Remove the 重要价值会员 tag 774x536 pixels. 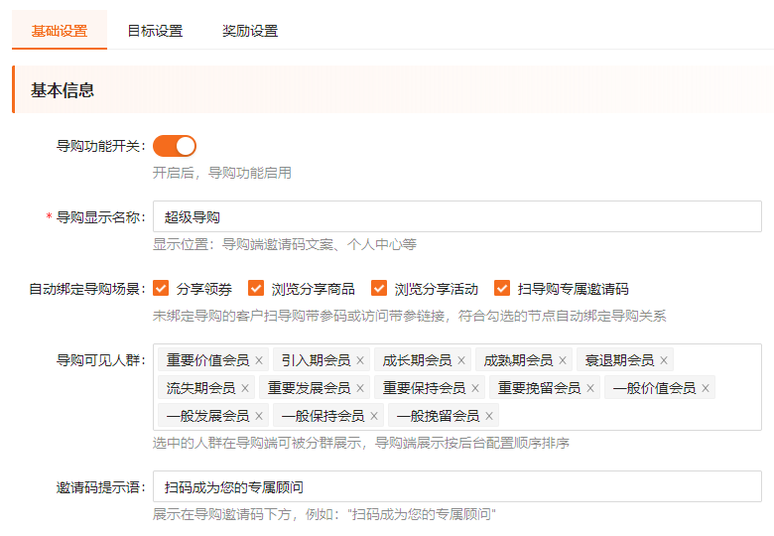[259, 360]
